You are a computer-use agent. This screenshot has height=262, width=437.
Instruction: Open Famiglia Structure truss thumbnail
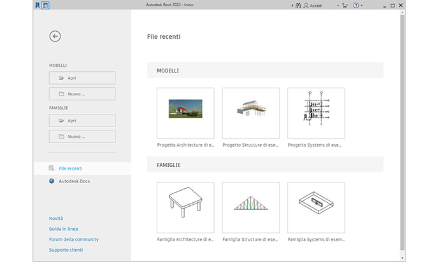(x=250, y=207)
